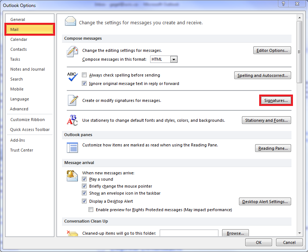Enable Always check spelling before sending
The width and height of the screenshot is (308, 252).
tap(84, 75)
